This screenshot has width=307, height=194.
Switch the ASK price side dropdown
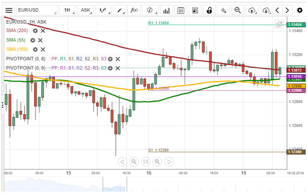point(85,10)
